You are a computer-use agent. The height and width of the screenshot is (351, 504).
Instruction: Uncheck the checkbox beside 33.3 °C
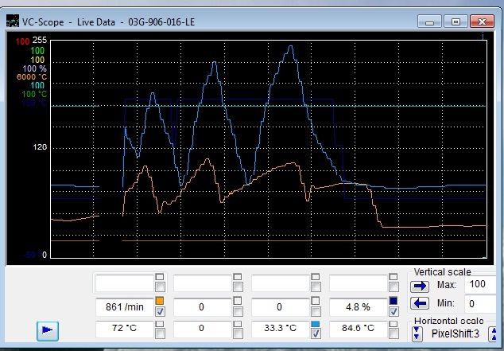coord(316,334)
